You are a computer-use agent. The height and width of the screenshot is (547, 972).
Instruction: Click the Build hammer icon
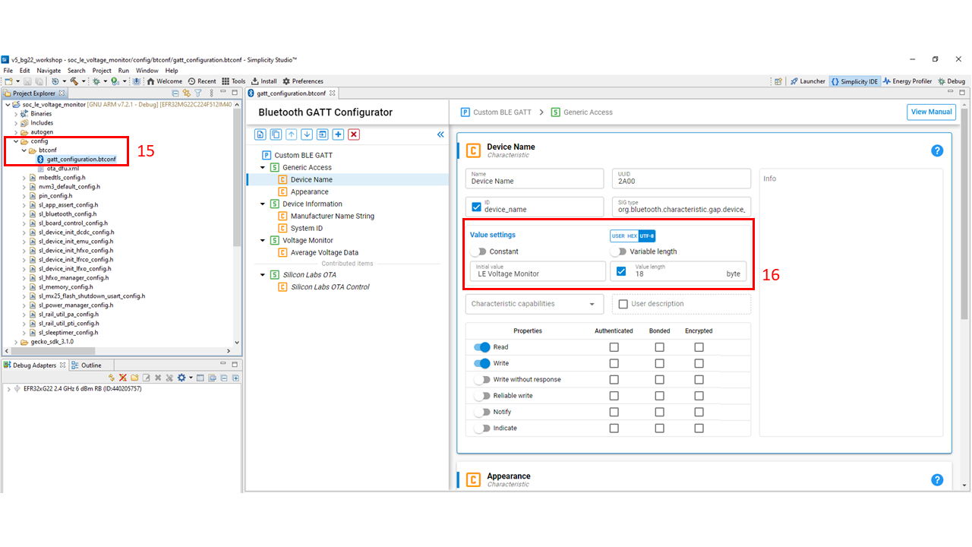(x=74, y=81)
